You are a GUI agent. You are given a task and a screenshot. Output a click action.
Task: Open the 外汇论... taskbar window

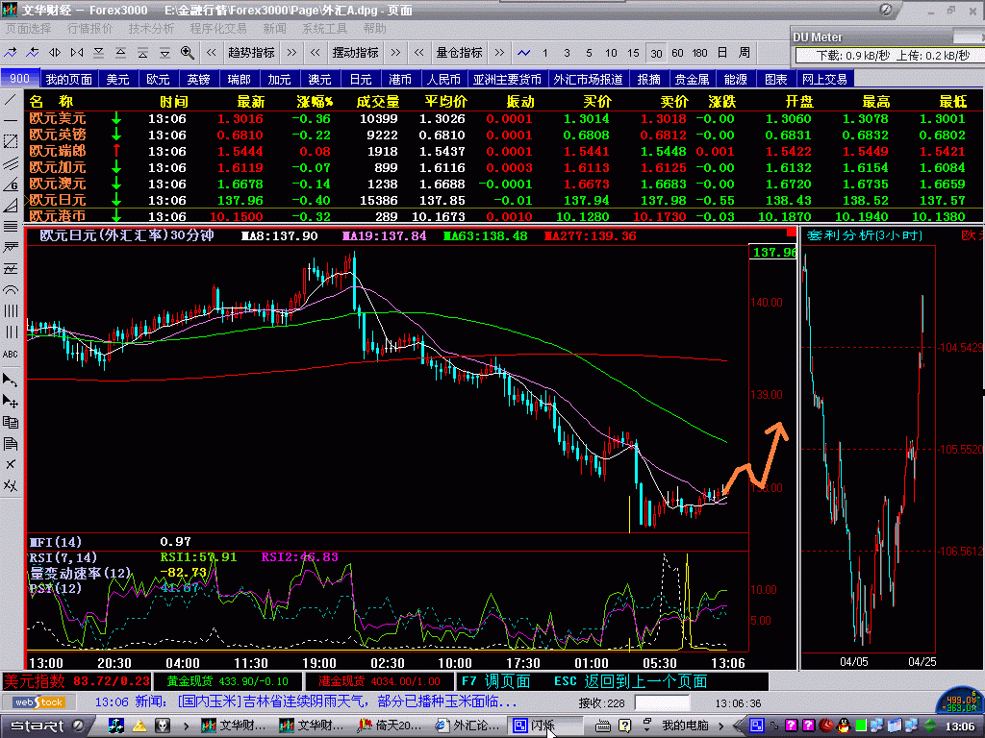(468, 726)
